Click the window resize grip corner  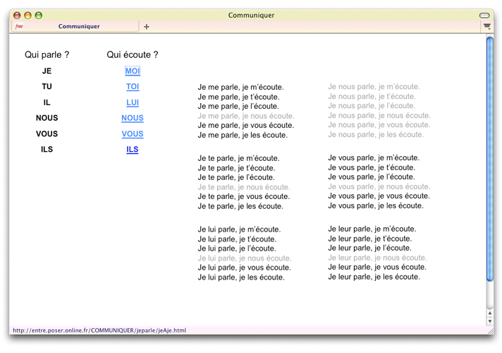(490, 332)
